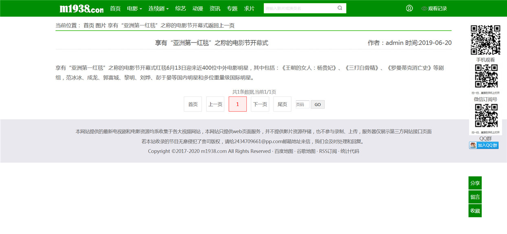Expand the 连续剧 dropdown menu
Image resolution: width=507 pixels, height=234 pixels.
tap(158, 9)
